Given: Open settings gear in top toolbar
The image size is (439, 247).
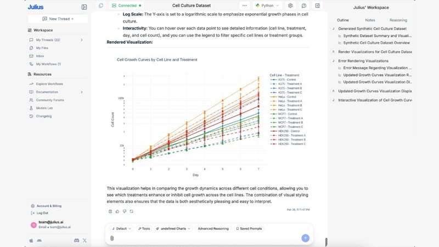Looking at the screenshot, I should (290, 5).
